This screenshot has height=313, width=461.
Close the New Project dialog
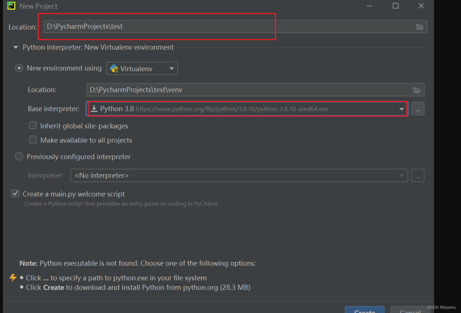point(421,6)
